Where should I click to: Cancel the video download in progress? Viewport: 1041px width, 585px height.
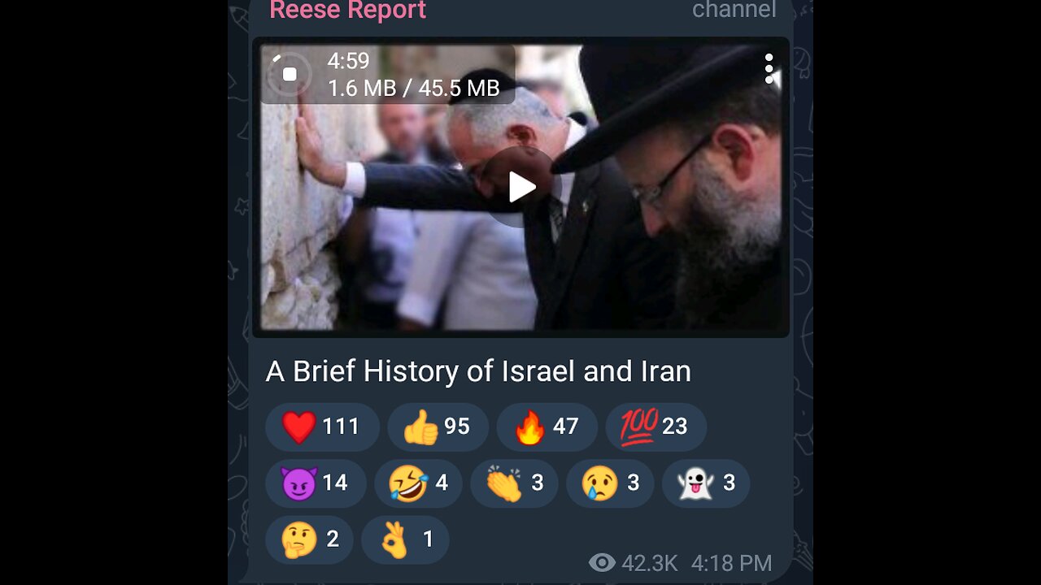[290, 75]
